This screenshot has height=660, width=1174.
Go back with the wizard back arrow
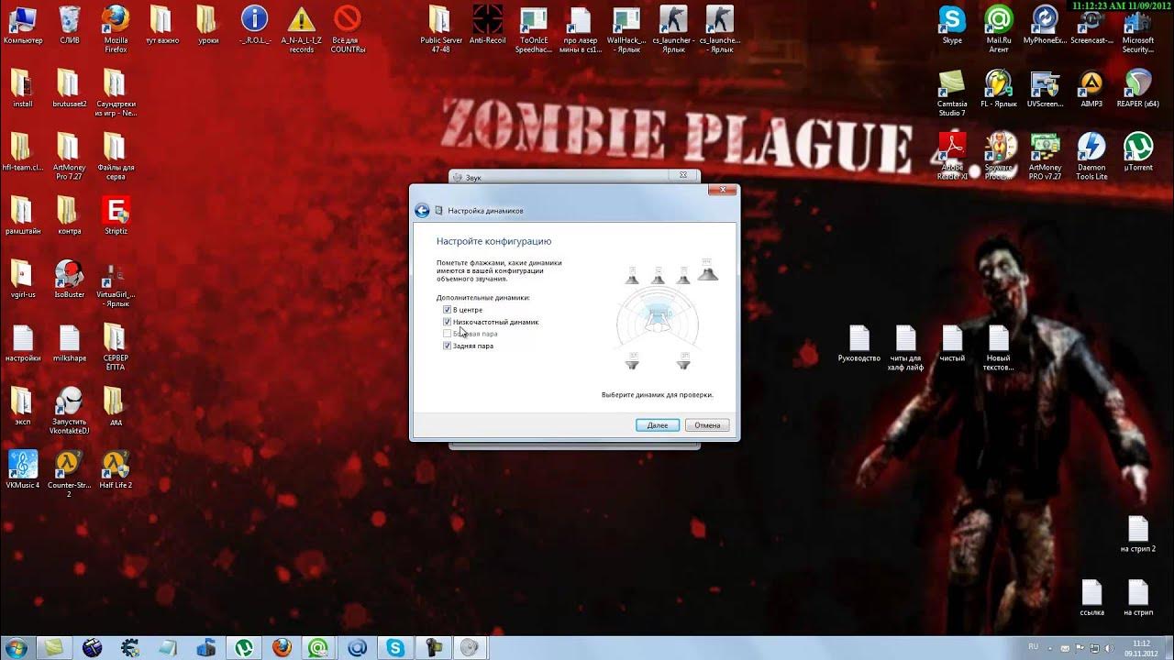pyautogui.click(x=422, y=211)
